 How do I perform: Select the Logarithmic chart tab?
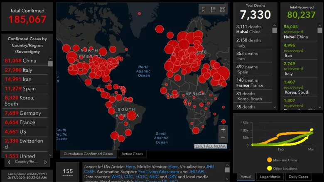pos(270,177)
